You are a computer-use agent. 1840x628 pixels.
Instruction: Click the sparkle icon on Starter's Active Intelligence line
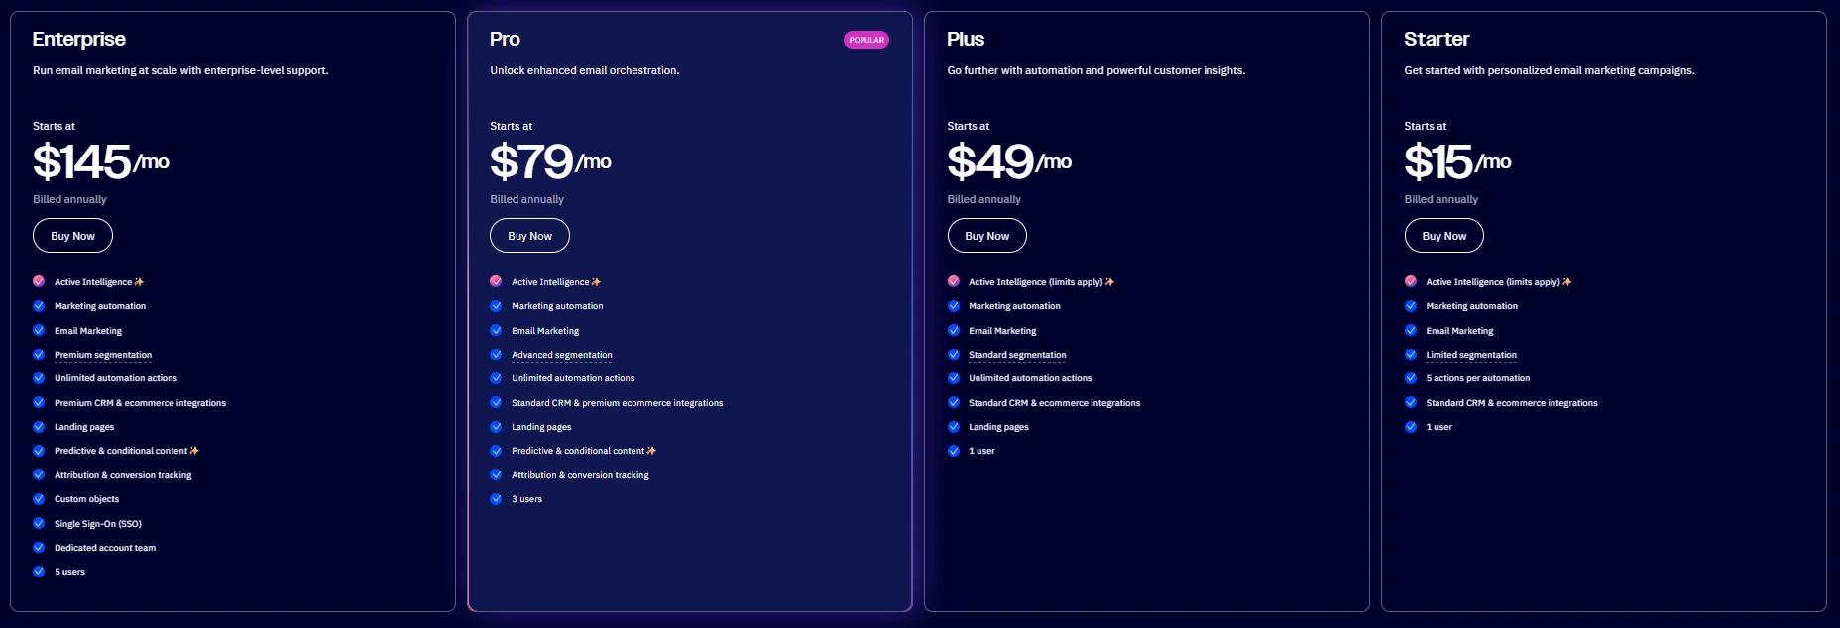tap(1567, 281)
